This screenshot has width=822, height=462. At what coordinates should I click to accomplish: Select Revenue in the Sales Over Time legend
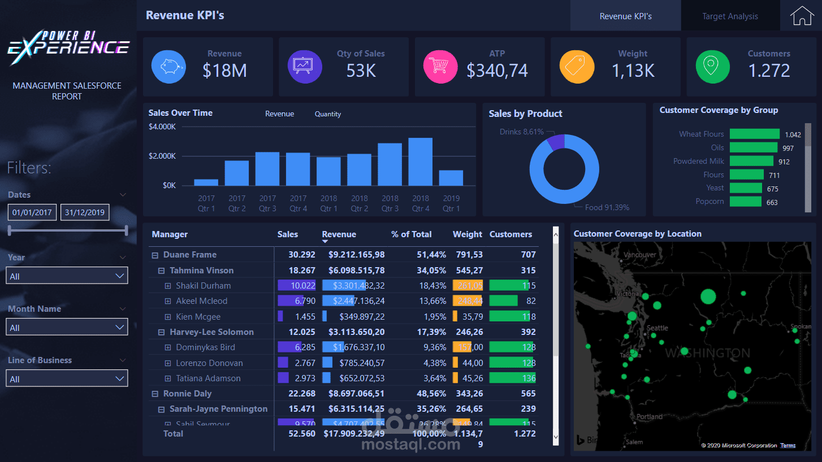pos(279,114)
